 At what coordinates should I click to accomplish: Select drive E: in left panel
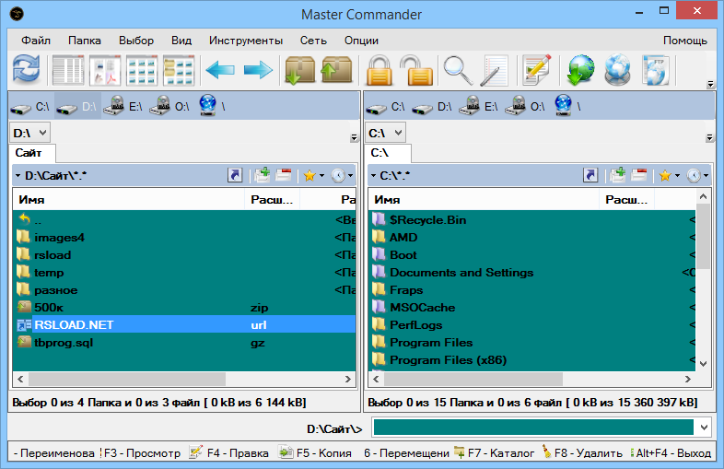tap(123, 106)
